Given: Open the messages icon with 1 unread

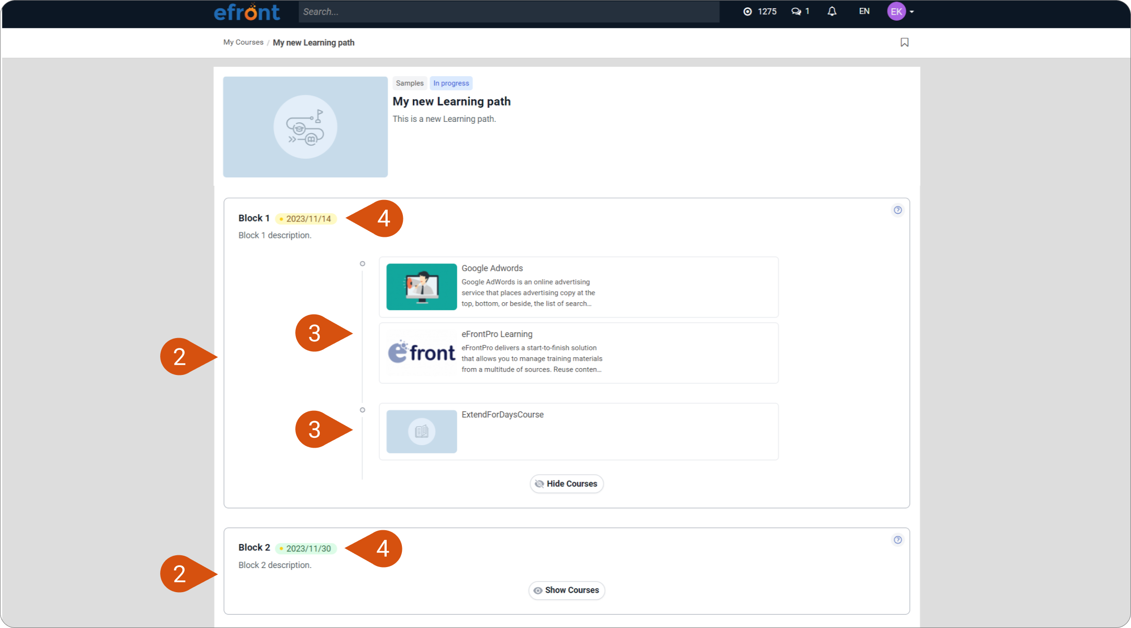Looking at the screenshot, I should point(800,11).
